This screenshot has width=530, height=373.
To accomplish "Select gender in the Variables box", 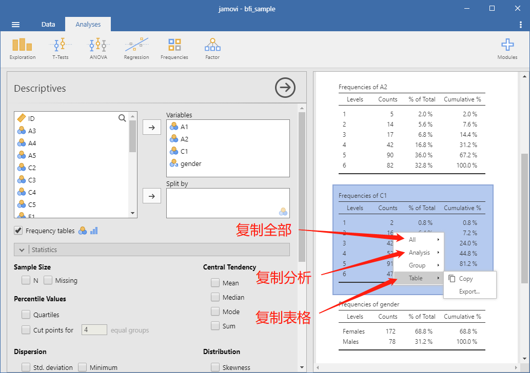I will (228, 164).
